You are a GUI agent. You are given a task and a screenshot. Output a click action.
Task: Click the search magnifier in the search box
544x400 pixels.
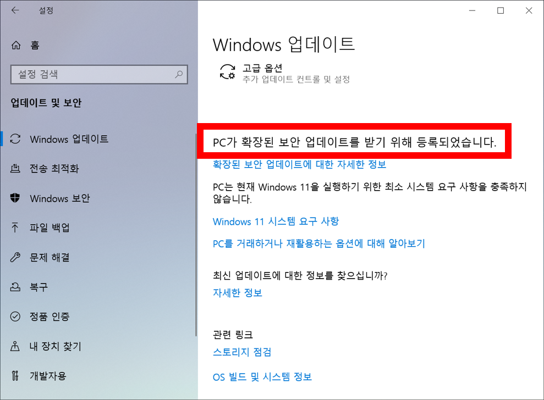(x=179, y=74)
